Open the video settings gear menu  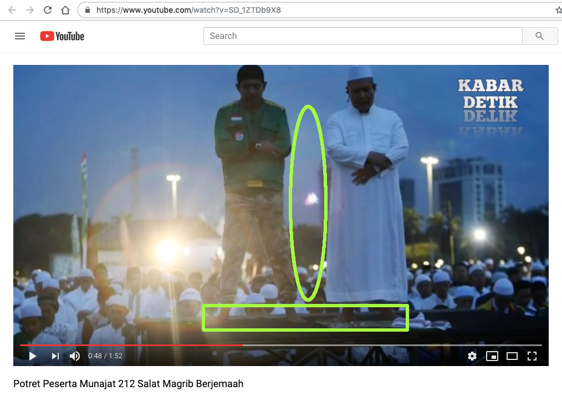[472, 356]
